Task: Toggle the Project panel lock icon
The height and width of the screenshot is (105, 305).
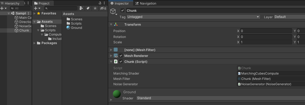Action: pyautogui.click(x=100, y=3)
